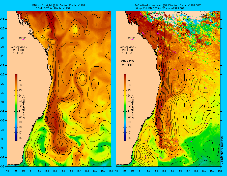
Task: Click the large 0.8 velocity arrowhead in right map legend
Action: pyautogui.click(x=131, y=53)
